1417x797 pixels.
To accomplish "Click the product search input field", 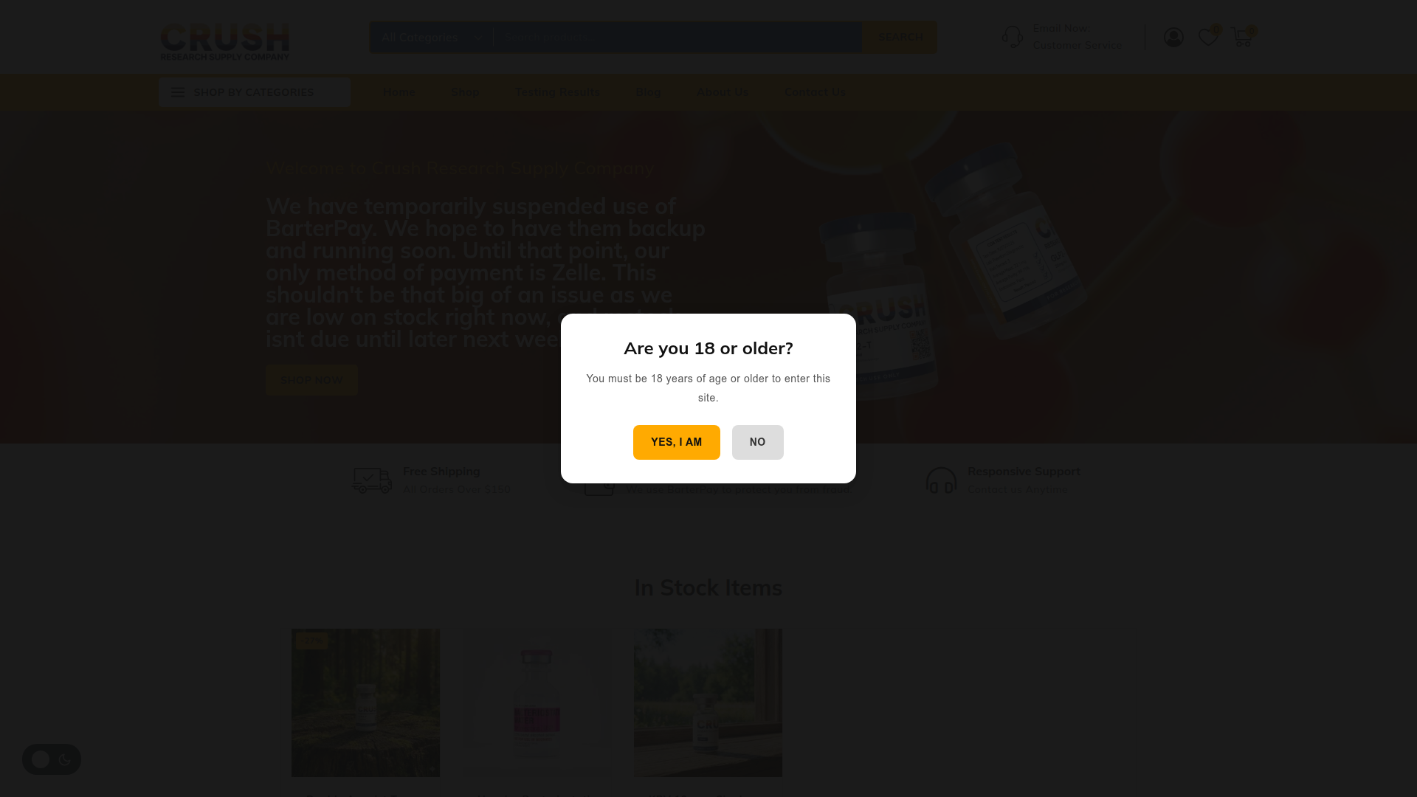I will tap(678, 38).
